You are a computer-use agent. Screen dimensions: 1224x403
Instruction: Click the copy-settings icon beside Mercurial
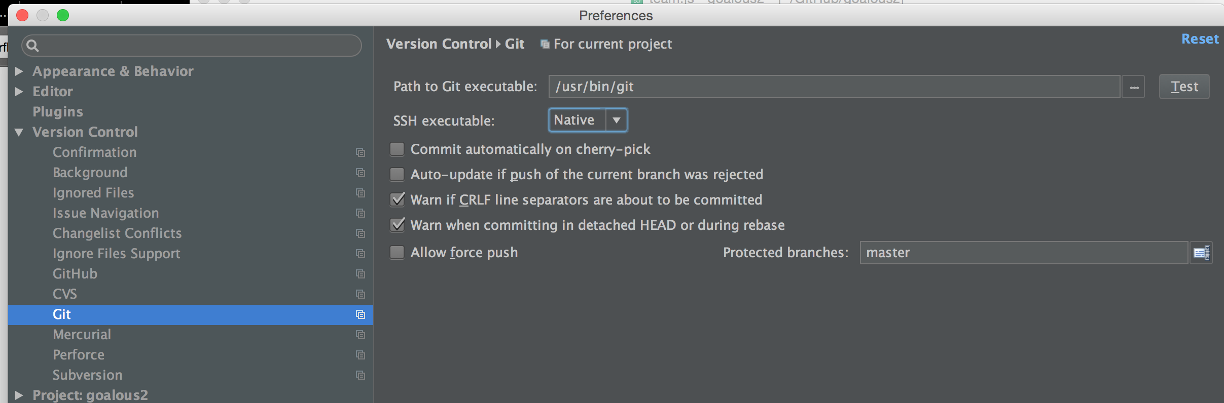[361, 335]
